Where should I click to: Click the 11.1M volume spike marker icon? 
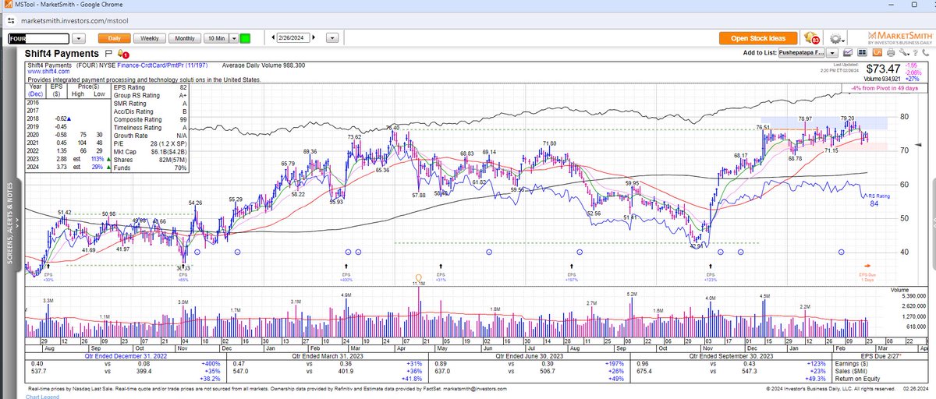click(x=418, y=277)
